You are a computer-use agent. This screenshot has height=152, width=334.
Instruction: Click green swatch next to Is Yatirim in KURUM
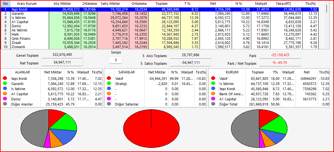213,84
